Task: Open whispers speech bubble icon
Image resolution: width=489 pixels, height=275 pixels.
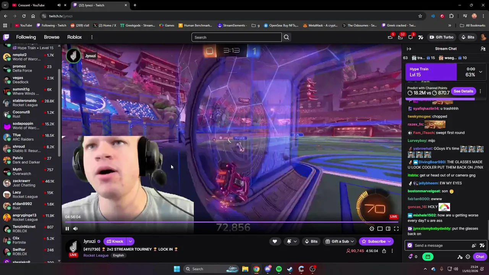Action: (411, 37)
